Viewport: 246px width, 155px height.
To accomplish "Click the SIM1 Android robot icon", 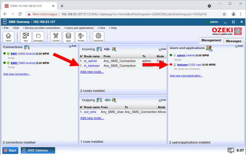I will pyautogui.click(x=8, y=54).
